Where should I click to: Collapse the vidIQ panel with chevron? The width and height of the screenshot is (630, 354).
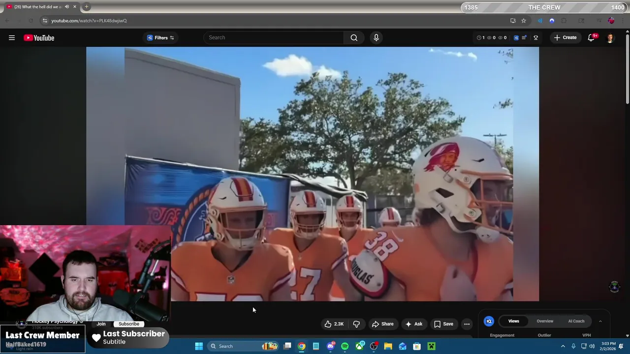click(x=600, y=321)
